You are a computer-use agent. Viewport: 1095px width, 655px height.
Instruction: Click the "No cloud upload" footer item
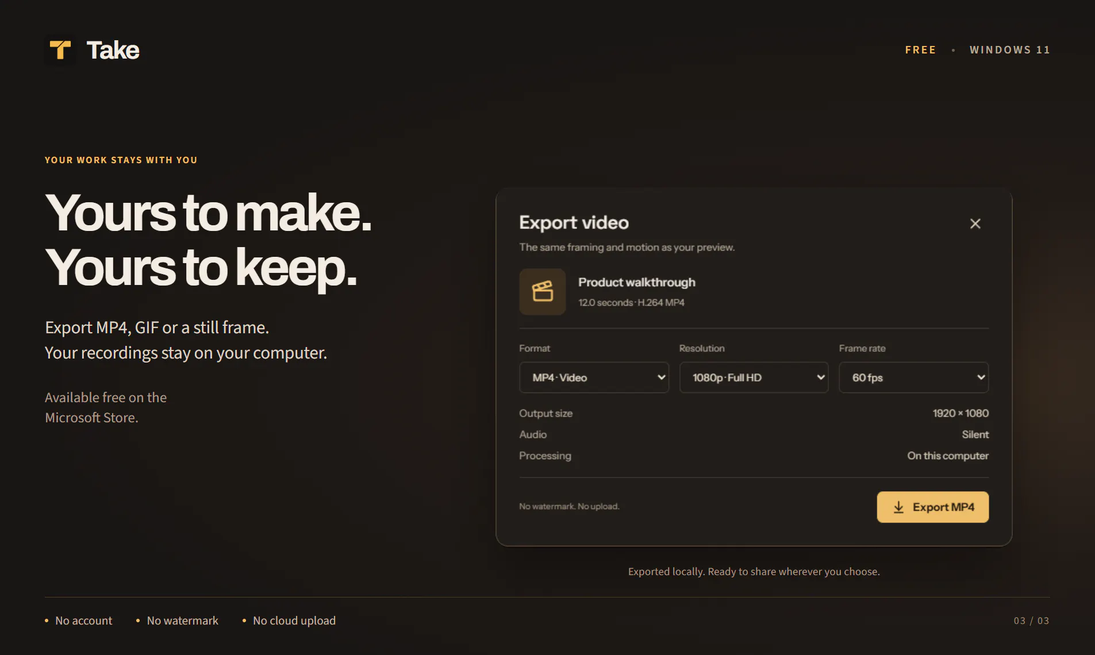click(294, 621)
